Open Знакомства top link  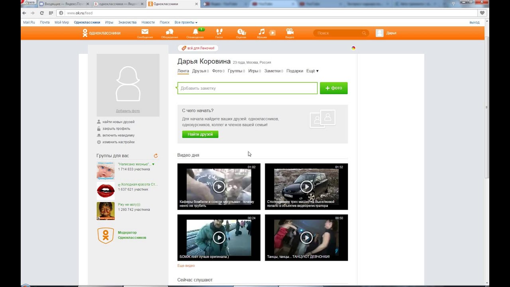coord(127,22)
